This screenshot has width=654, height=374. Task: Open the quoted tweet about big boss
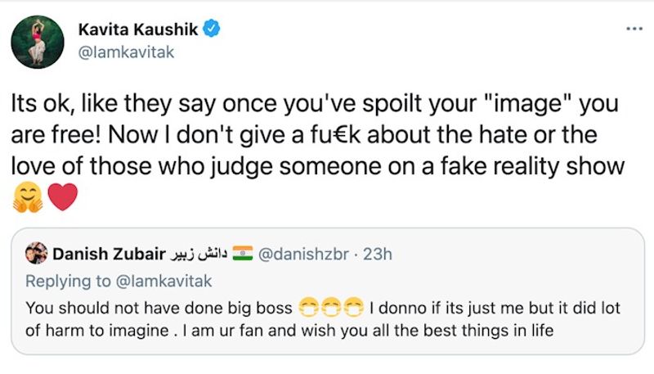pos(328,291)
